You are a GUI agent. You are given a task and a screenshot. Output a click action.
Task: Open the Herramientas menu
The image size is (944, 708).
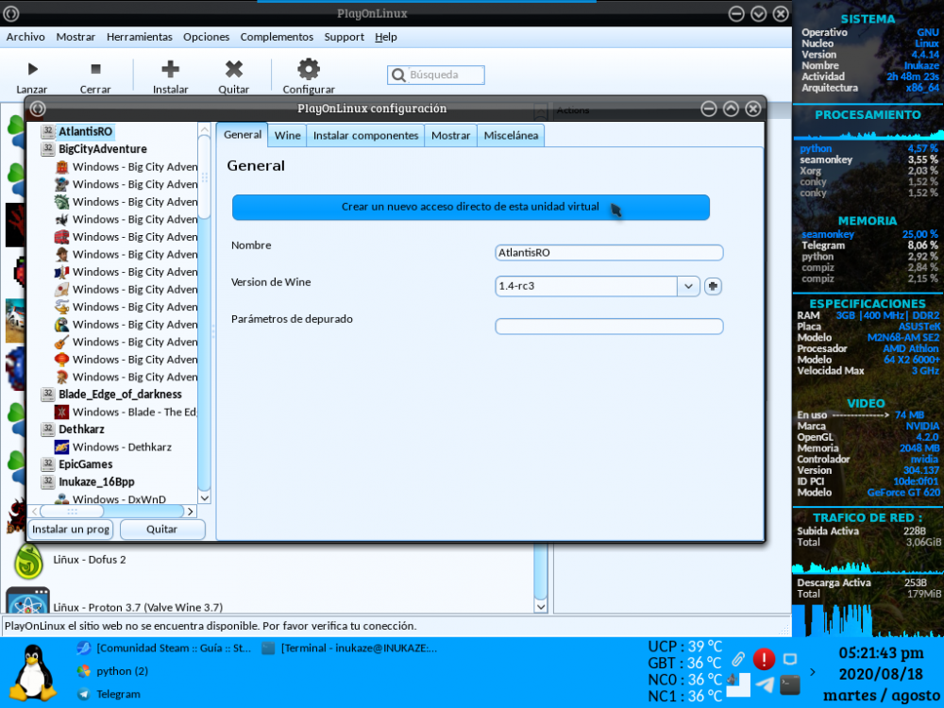140,37
